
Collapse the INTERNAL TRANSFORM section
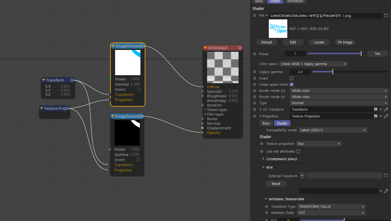[266, 199]
